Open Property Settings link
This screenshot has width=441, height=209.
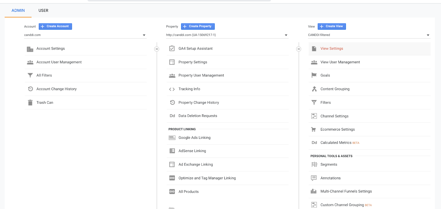pyautogui.click(x=193, y=62)
